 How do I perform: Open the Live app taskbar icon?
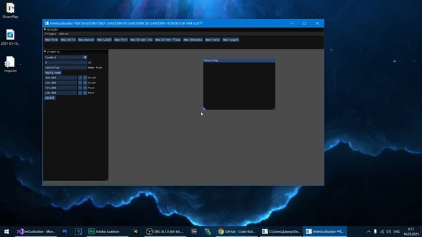194,231
